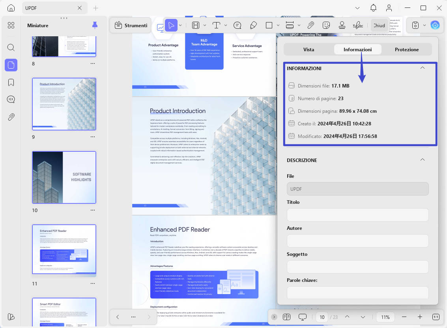This screenshot has height=328, width=447.
Task: Select the page thumbnails sidebar icon
Action: (x=11, y=65)
